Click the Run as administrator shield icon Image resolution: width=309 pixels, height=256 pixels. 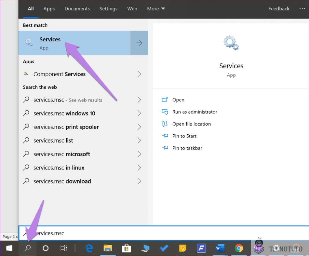pos(165,112)
